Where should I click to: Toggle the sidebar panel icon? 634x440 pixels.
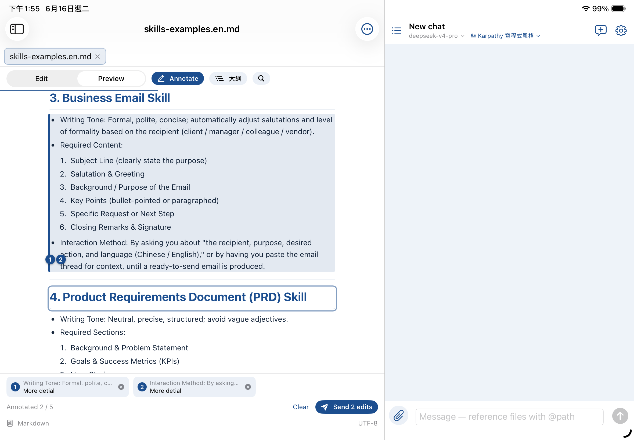17,29
